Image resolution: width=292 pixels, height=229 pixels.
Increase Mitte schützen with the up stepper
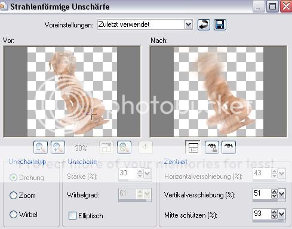[274, 212]
